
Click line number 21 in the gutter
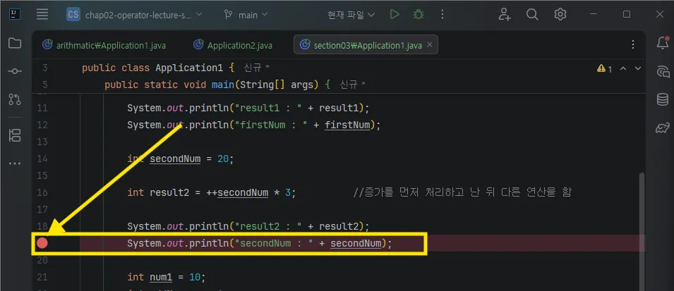pos(42,278)
